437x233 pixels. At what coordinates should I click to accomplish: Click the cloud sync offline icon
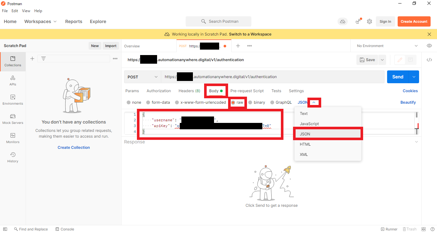[x=343, y=21]
